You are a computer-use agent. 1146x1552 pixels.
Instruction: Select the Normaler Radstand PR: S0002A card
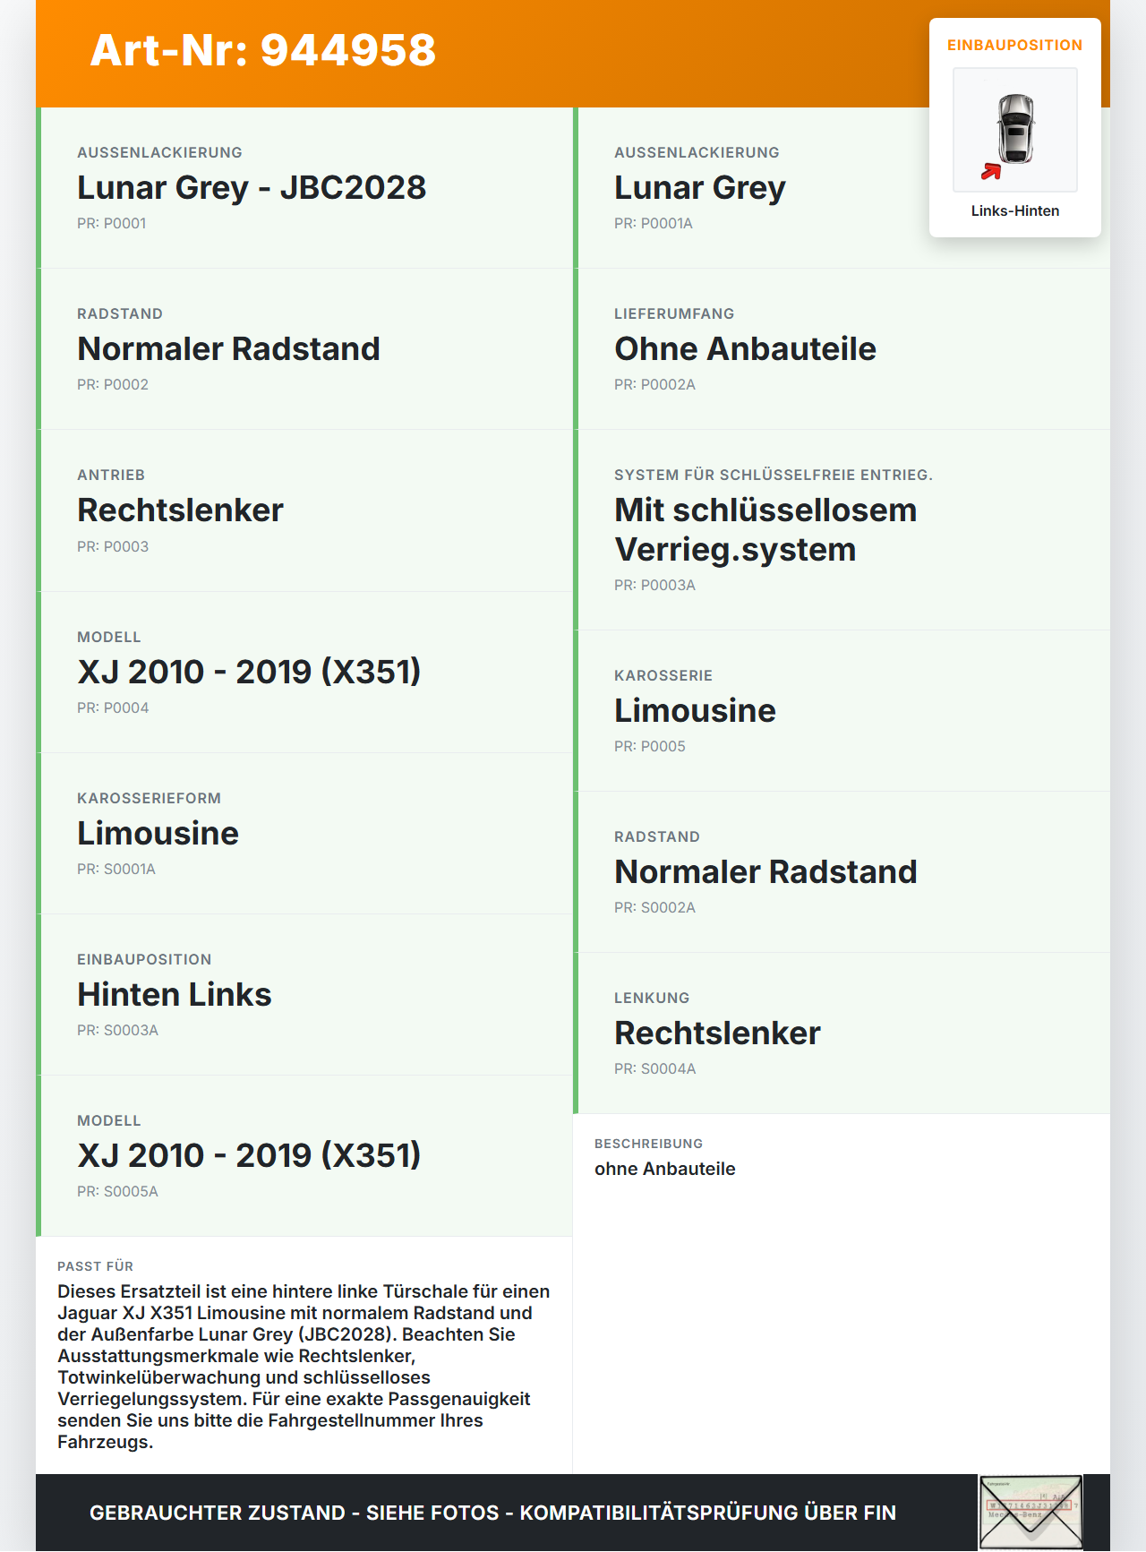tap(842, 872)
